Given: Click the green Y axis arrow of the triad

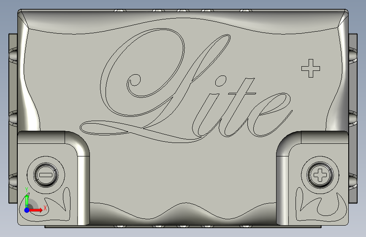Looking at the screenshot, I should point(27,201).
